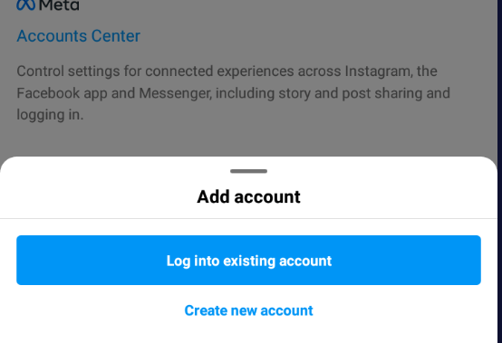Screen dimensions: 502x343
Task: Select Create new account link
Action: pyautogui.click(x=249, y=310)
